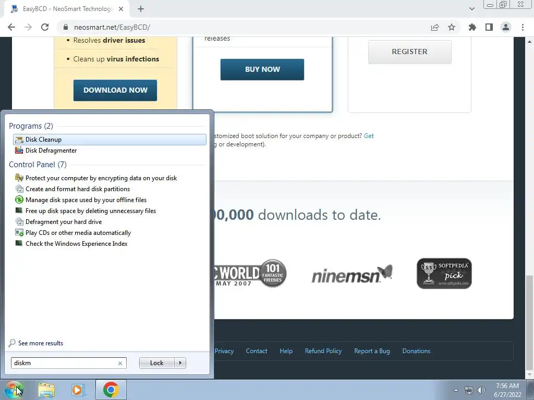Open the Contact footer link
This screenshot has height=400, width=534.
coord(257,351)
